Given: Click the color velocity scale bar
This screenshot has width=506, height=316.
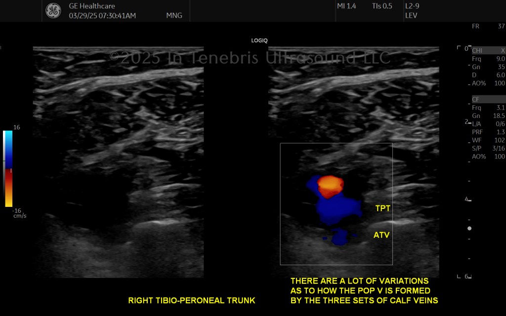Looking at the screenshot, I should [x=8, y=169].
